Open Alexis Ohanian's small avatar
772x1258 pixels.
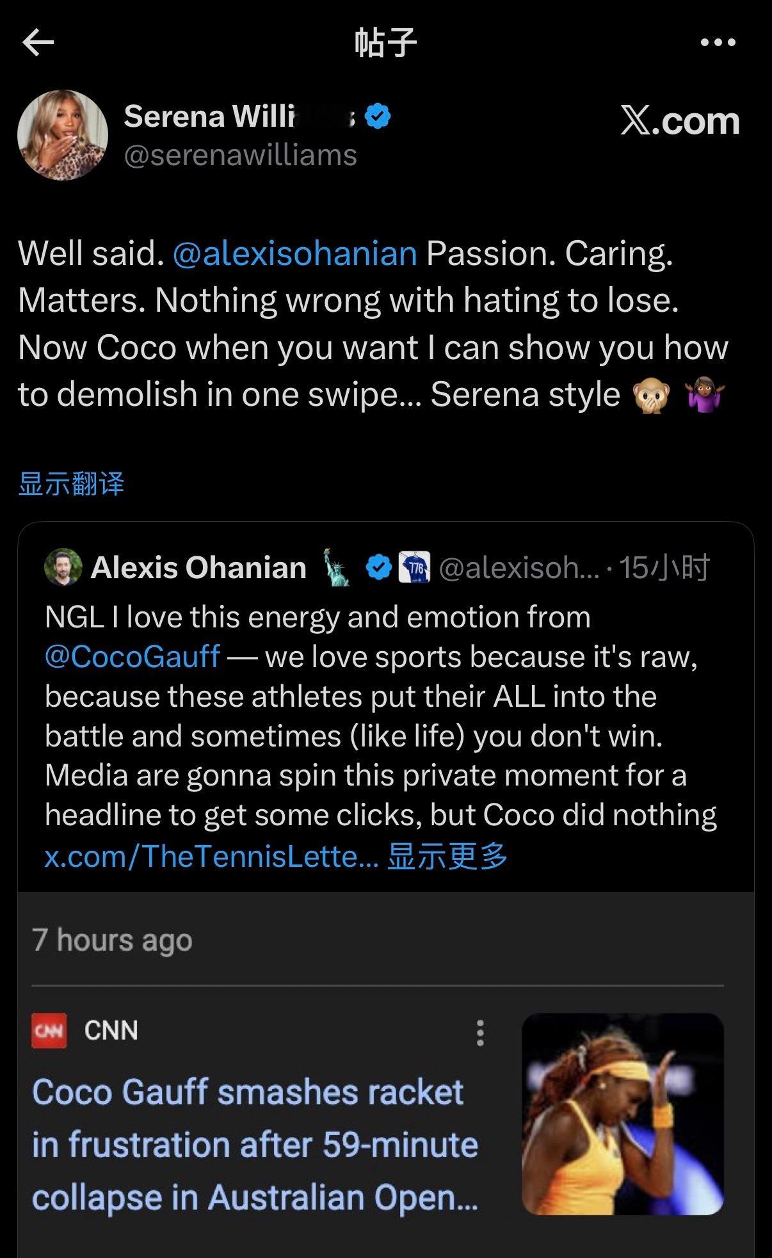click(63, 567)
